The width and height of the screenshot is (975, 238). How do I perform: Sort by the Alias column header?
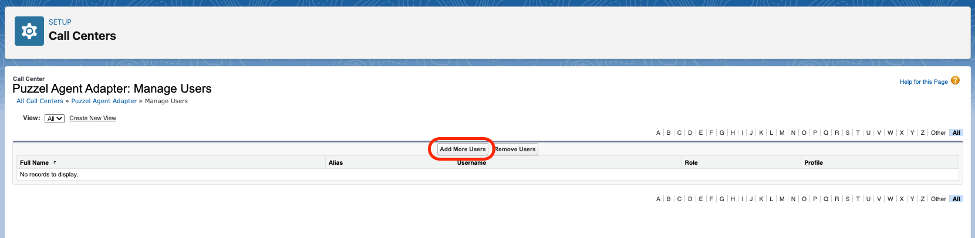336,163
